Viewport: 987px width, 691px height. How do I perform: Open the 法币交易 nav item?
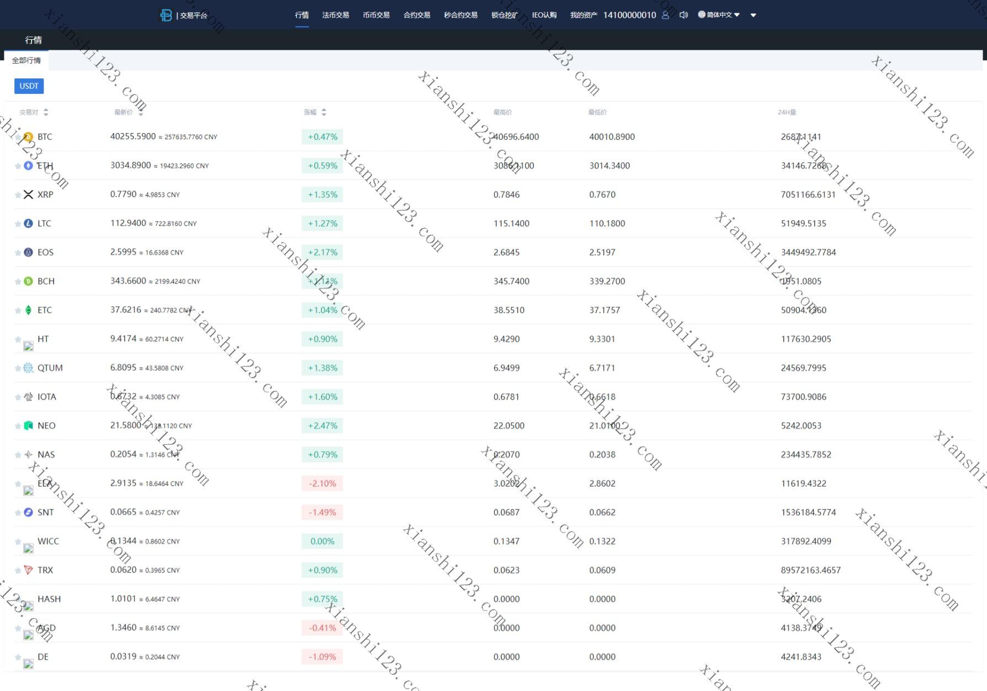click(x=336, y=15)
